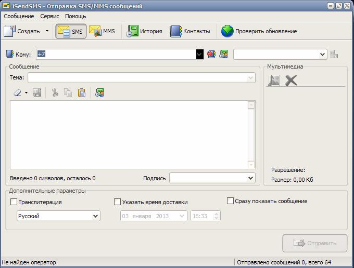Viewport: 354px width, 268px height.
Task: Expand the Создать dropdown arrow
Action: coord(47,31)
